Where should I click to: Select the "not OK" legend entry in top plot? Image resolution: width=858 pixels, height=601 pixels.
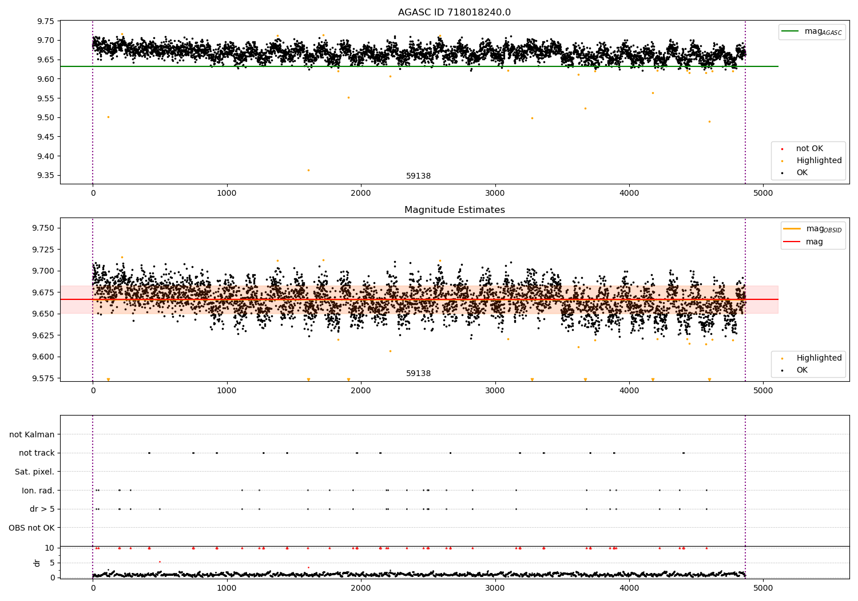click(809, 149)
